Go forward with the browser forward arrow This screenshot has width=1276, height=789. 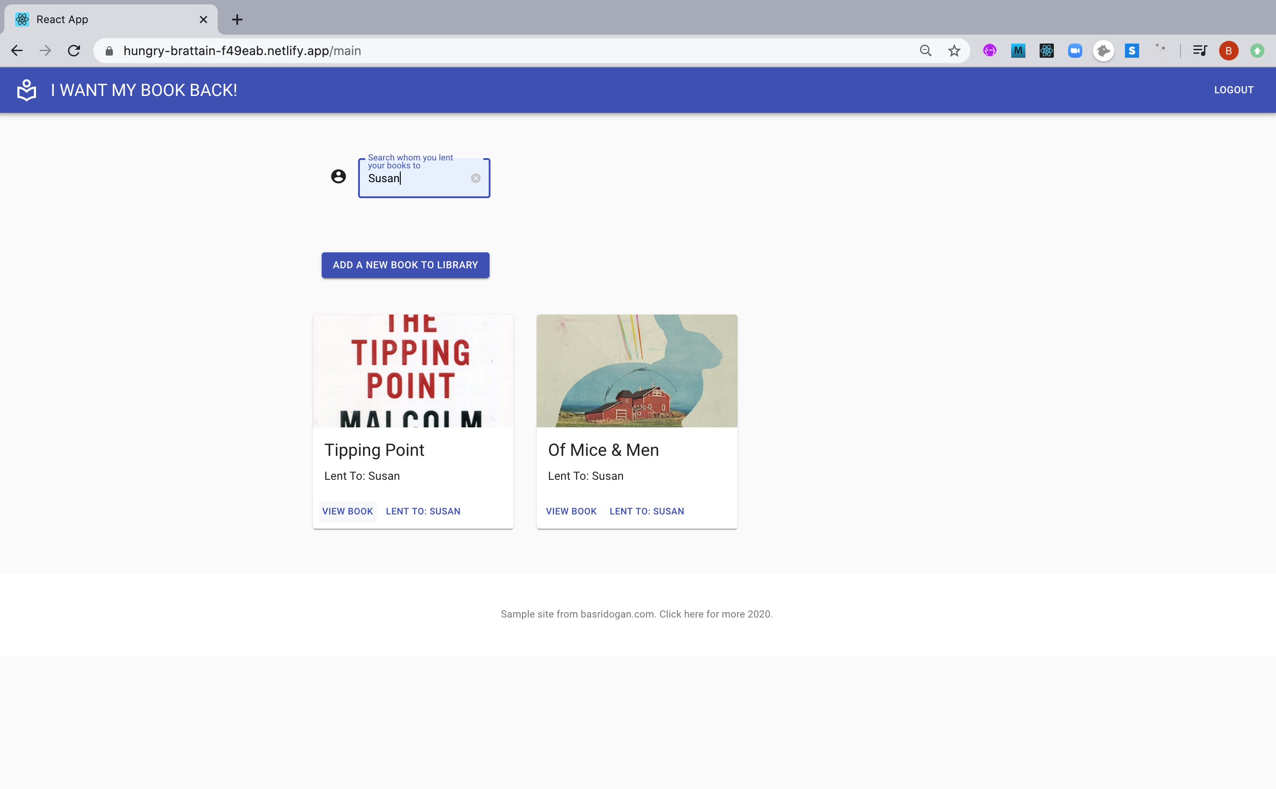coord(45,51)
